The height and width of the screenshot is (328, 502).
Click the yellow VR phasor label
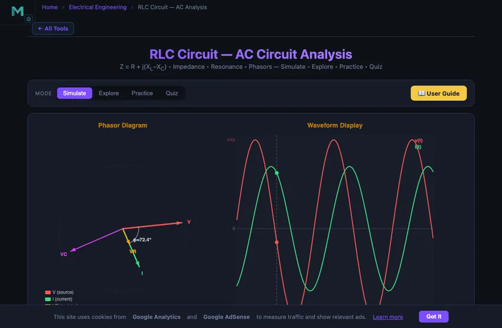click(x=133, y=251)
